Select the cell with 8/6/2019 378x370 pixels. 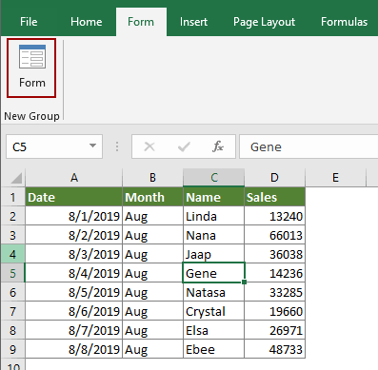click(x=74, y=311)
